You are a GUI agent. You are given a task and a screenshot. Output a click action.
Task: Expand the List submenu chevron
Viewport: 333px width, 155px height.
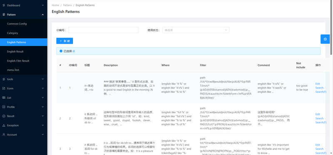[43, 97]
